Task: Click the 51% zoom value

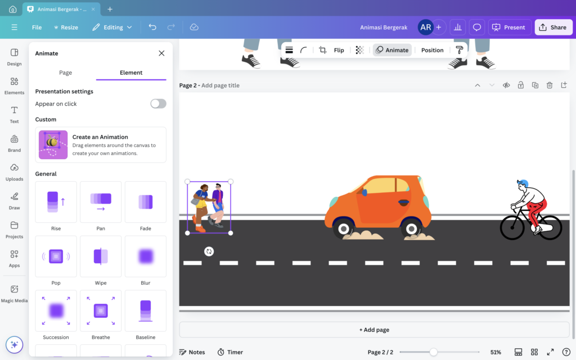Action: 496,352
